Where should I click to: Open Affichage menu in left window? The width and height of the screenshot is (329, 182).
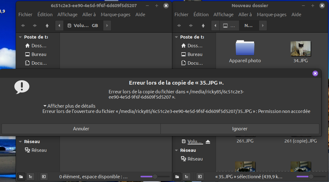coord(67,14)
